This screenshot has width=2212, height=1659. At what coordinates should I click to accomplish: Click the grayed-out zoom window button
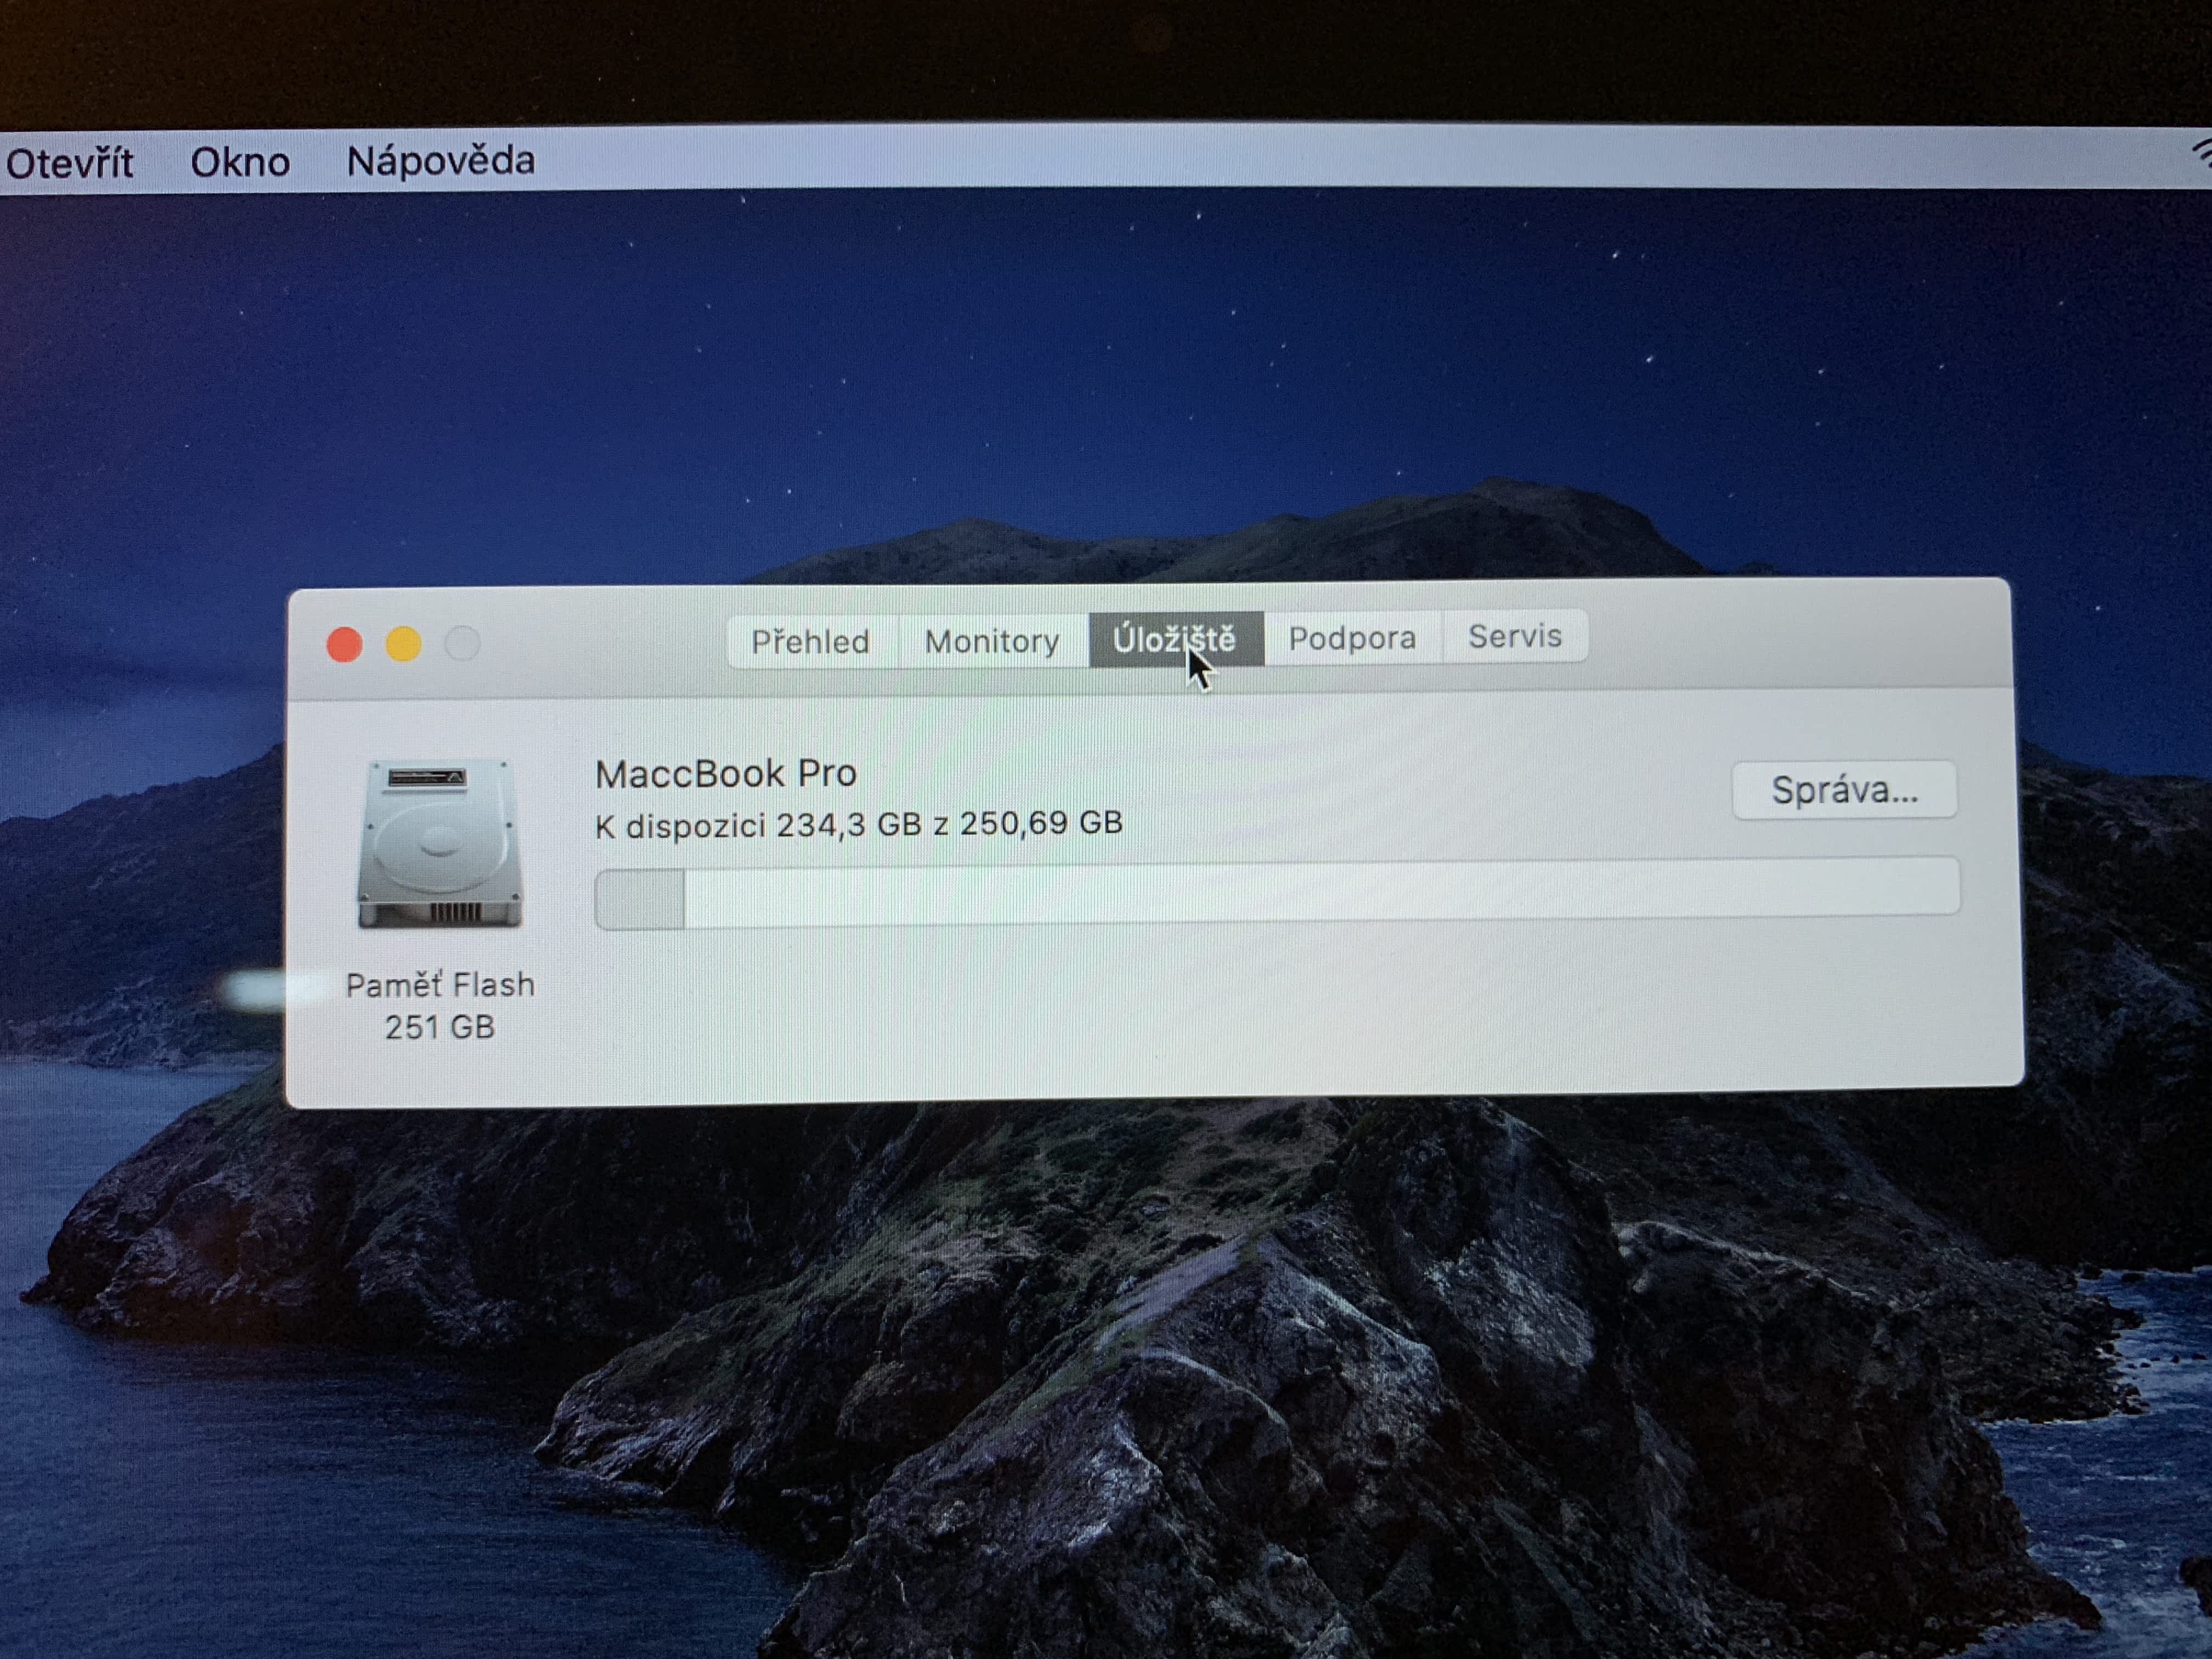462,643
